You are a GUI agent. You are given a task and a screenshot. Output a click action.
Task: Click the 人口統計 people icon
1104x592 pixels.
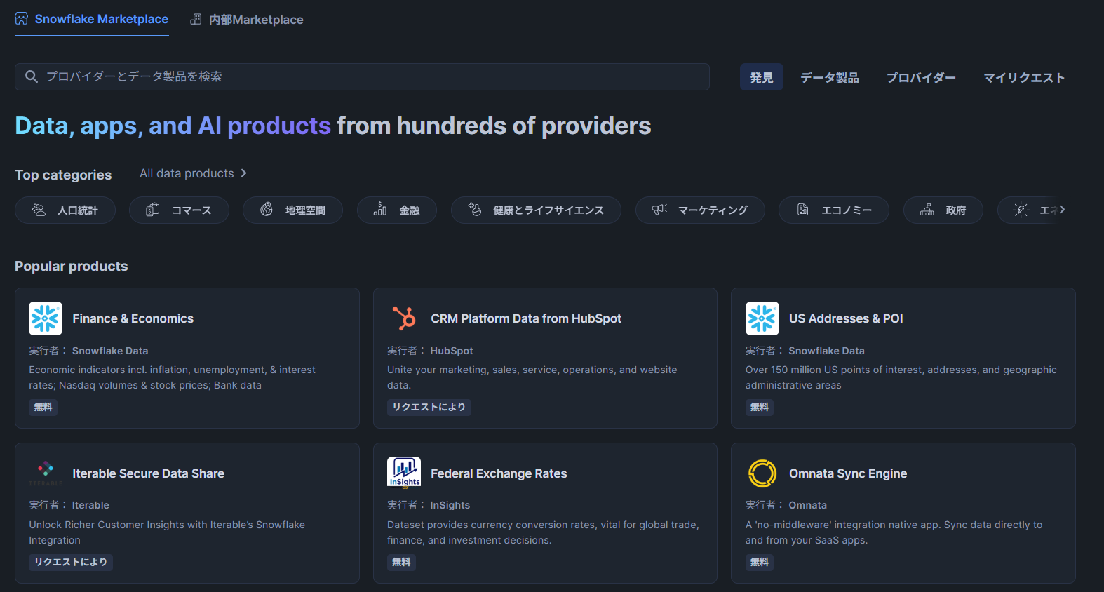coord(39,210)
